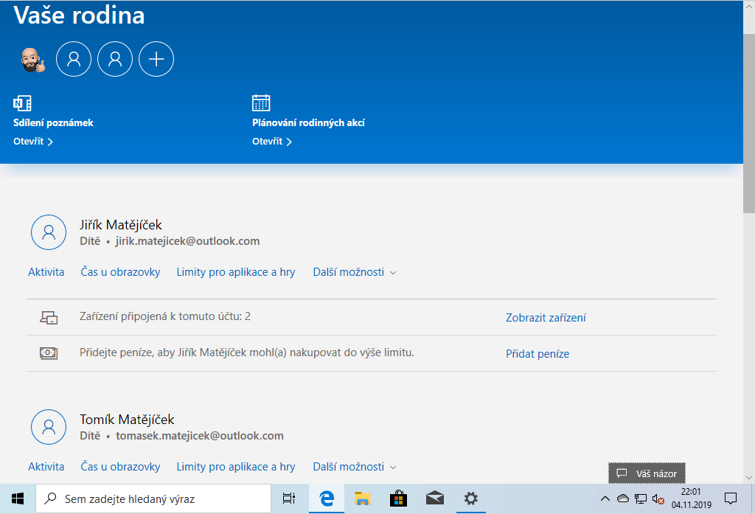
Task: Click Tomík Matějíček's profile avatar icon
Action: [49, 427]
